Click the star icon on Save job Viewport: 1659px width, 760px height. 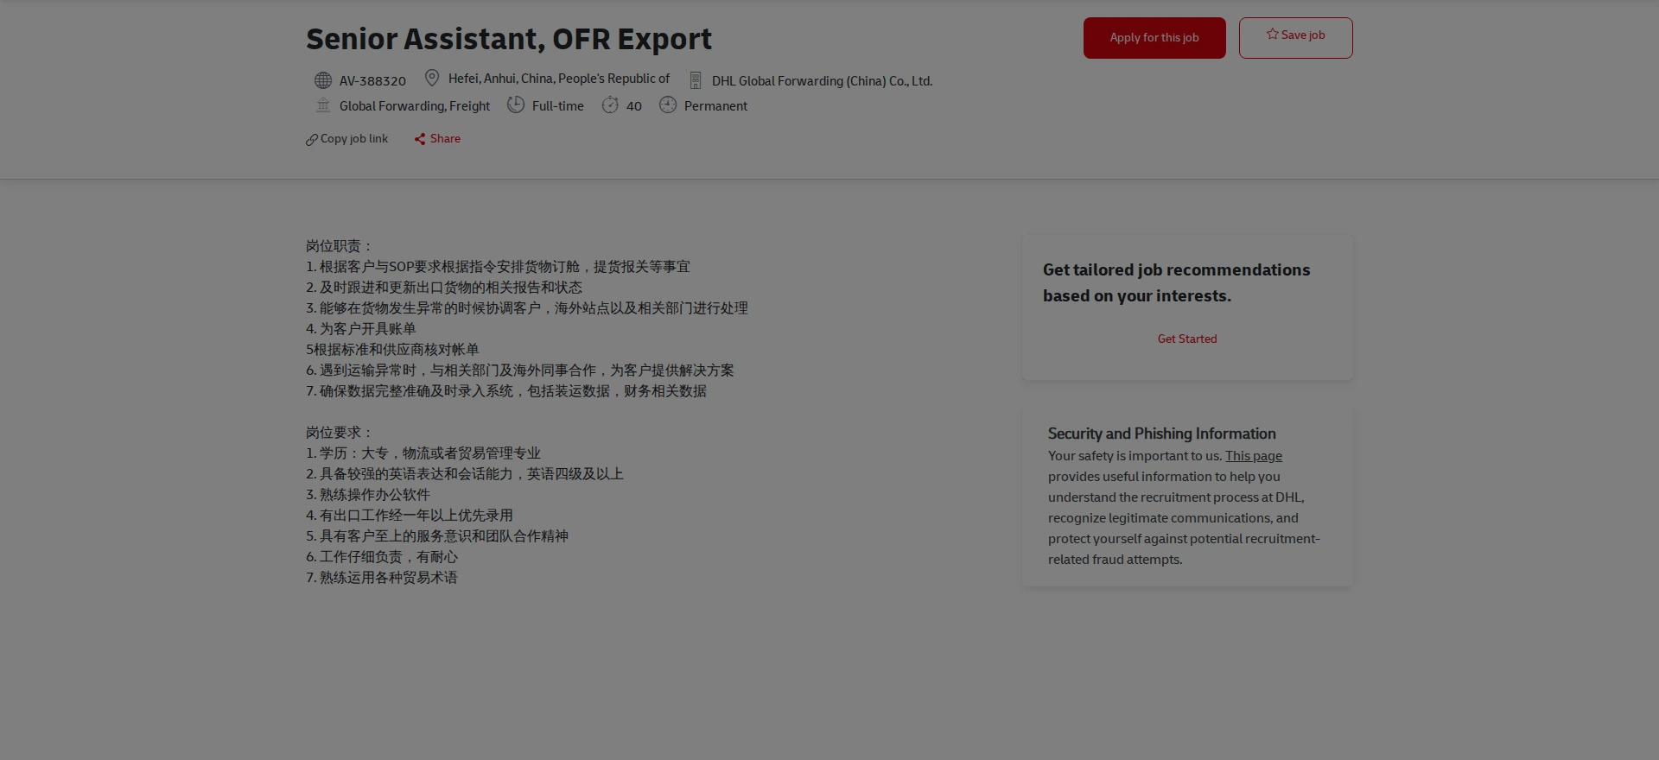click(x=1273, y=35)
